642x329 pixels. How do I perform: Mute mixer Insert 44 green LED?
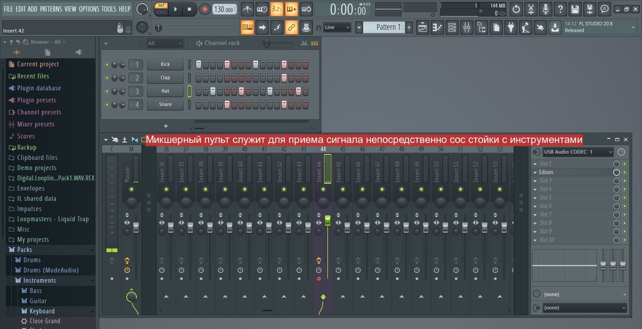pyautogui.click(x=323, y=190)
